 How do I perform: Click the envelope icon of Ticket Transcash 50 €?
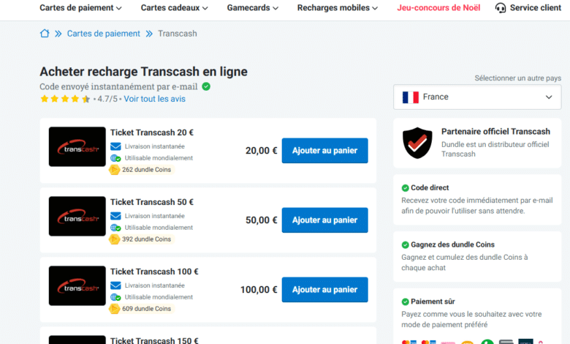click(115, 216)
